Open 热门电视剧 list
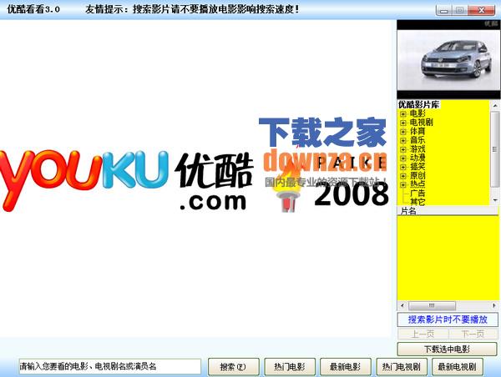501x377 pixels. tap(402, 367)
